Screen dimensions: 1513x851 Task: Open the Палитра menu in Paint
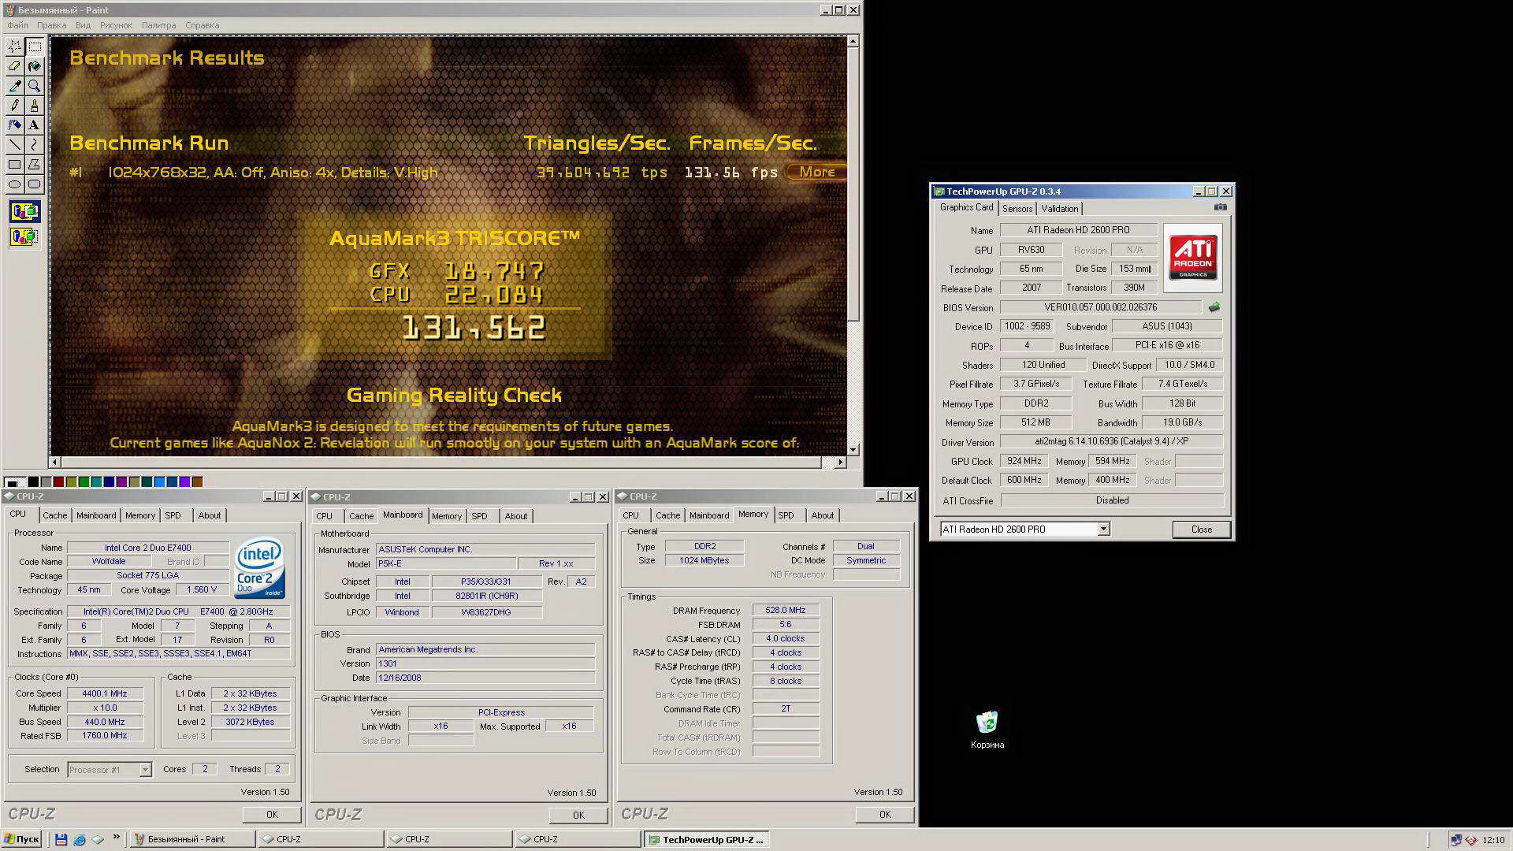coord(158,25)
